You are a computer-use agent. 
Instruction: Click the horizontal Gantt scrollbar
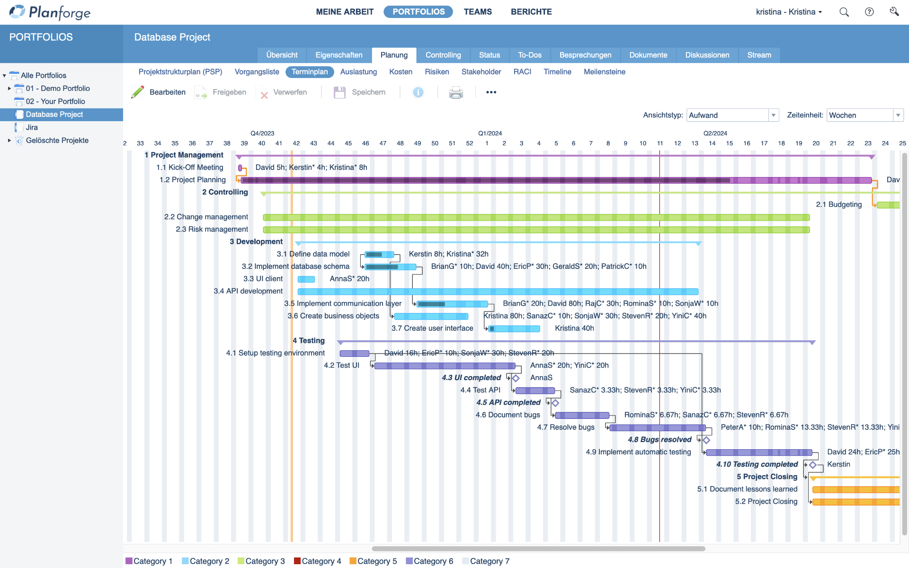point(538,549)
